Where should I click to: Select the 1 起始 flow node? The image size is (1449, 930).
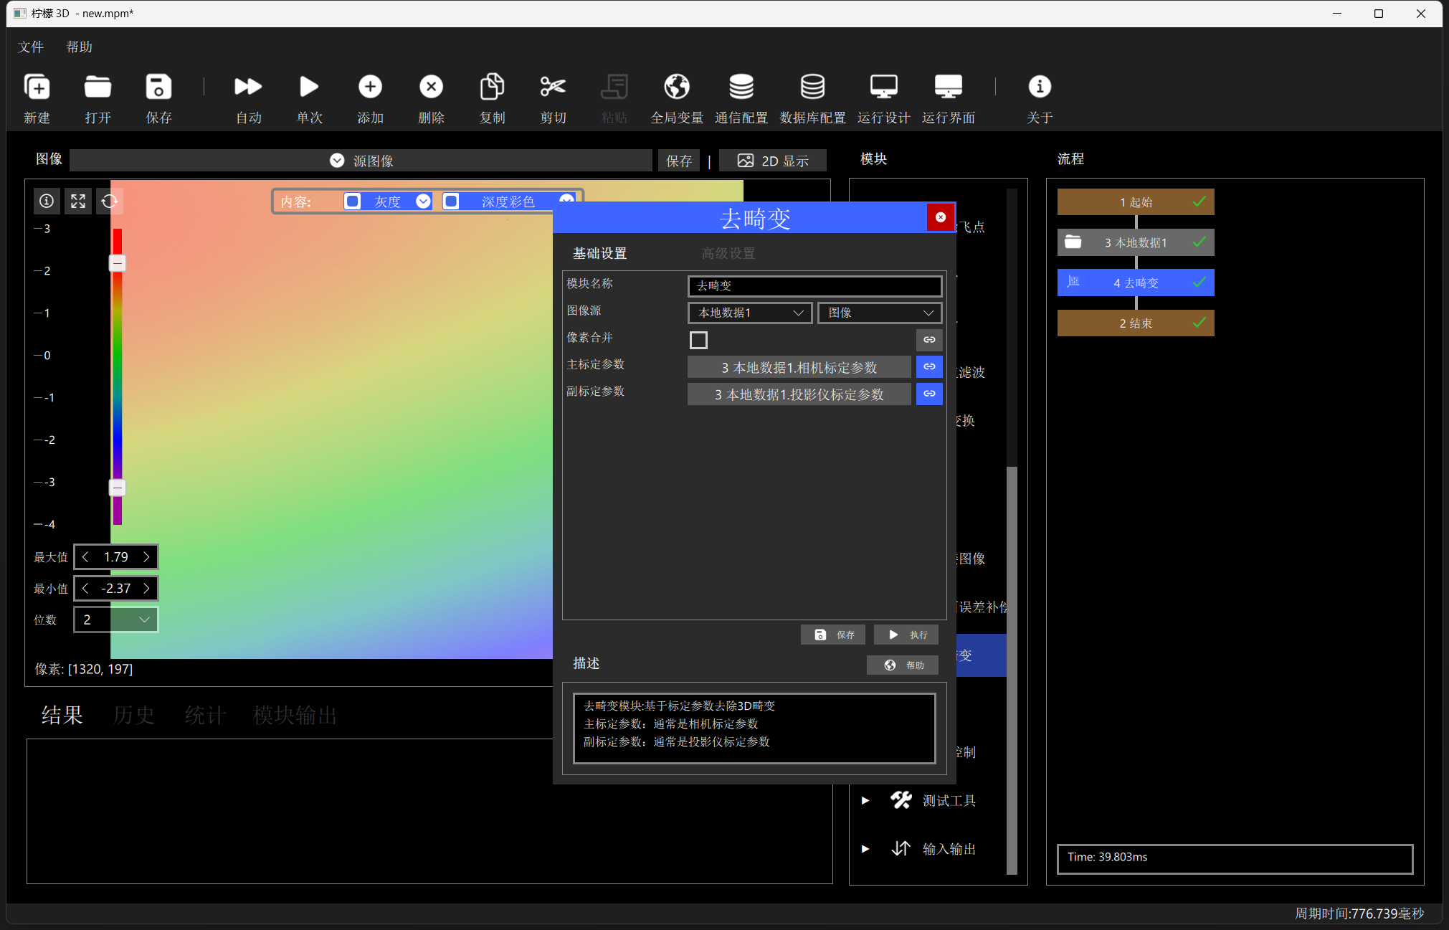click(1136, 202)
